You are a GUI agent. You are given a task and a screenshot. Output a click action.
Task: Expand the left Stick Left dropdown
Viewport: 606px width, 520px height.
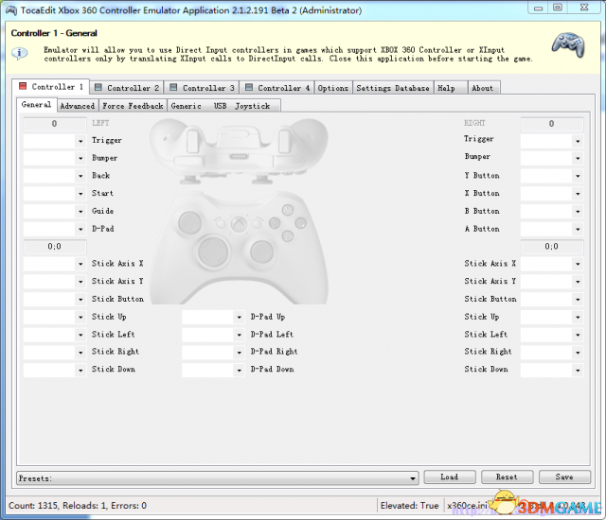(x=80, y=335)
